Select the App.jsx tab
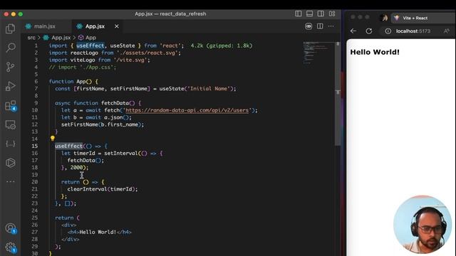Image resolution: width=456 pixels, height=256 pixels. pos(95,26)
